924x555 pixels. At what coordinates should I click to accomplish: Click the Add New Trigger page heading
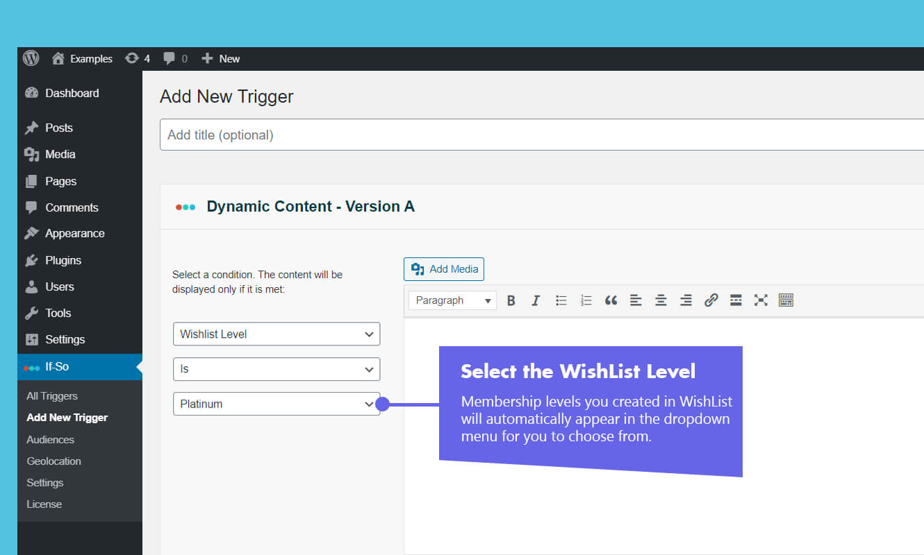[x=226, y=96]
